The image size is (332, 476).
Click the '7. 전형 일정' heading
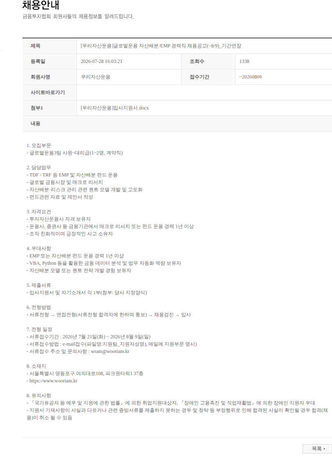(x=39, y=330)
